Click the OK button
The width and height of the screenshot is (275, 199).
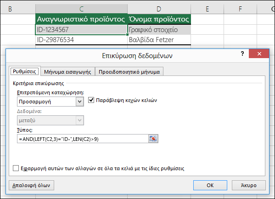tap(210, 185)
